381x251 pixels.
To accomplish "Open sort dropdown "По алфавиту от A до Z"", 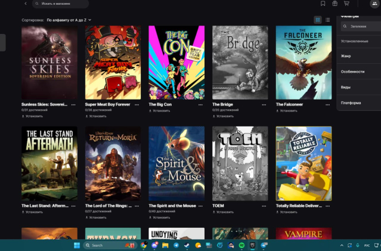I will [69, 20].
